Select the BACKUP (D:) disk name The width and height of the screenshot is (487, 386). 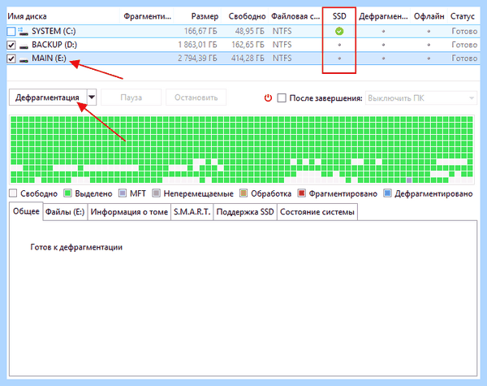(x=54, y=45)
